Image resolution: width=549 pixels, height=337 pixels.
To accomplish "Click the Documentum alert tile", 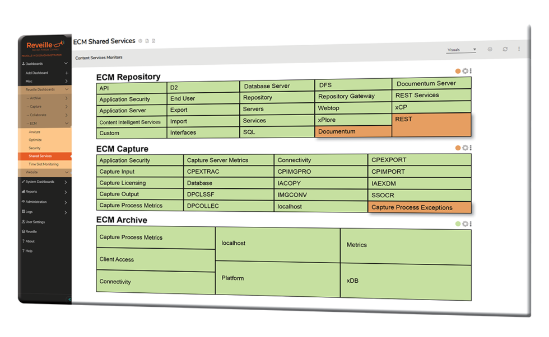I will pyautogui.click(x=353, y=132).
